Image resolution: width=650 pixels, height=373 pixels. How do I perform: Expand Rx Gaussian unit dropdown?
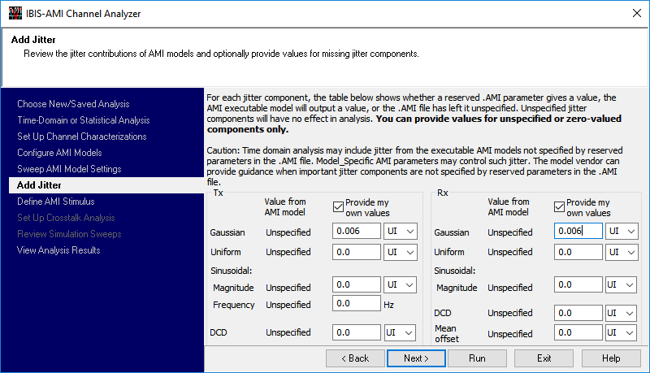(622, 232)
